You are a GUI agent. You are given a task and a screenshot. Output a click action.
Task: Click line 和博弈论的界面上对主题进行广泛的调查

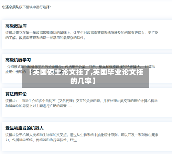39,106
